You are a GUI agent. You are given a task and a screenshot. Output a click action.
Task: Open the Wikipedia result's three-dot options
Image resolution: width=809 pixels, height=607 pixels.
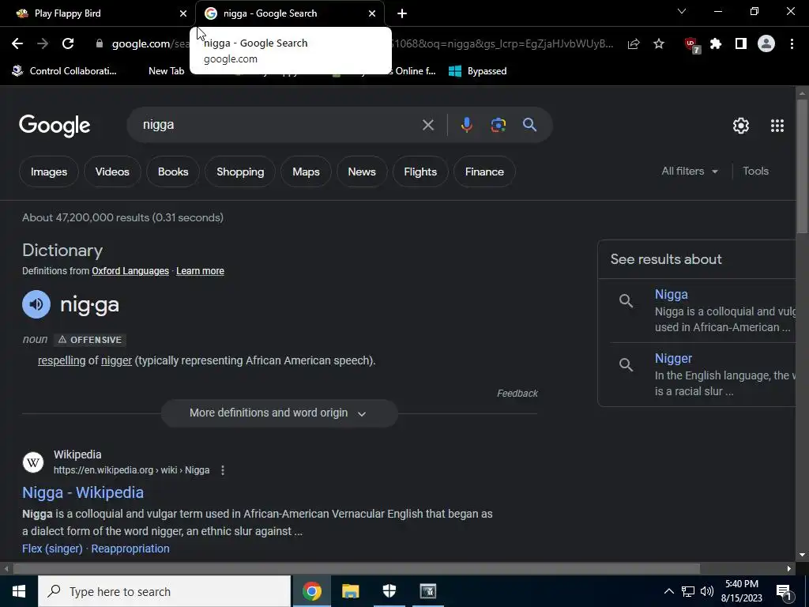click(222, 470)
